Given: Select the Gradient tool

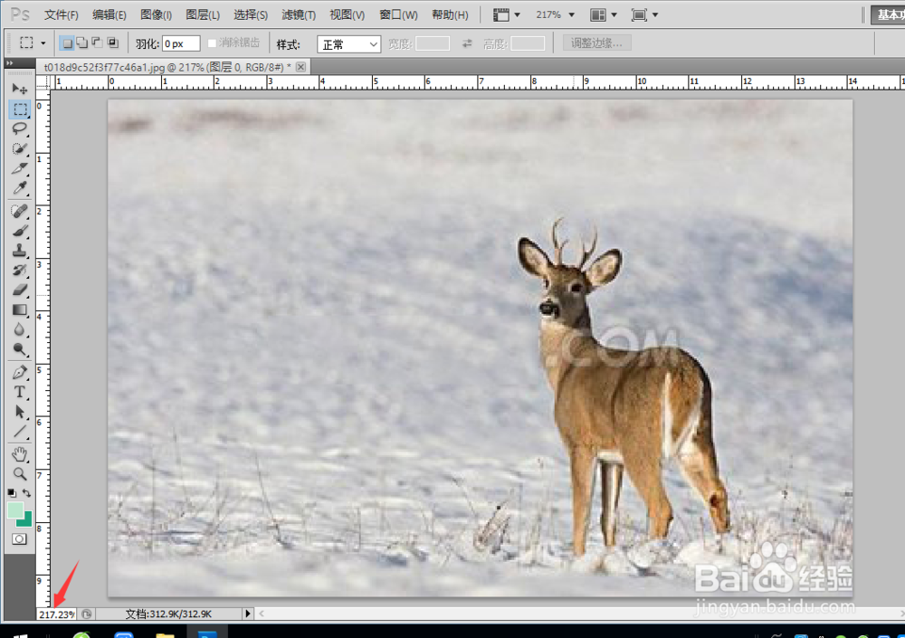Looking at the screenshot, I should click(x=20, y=310).
